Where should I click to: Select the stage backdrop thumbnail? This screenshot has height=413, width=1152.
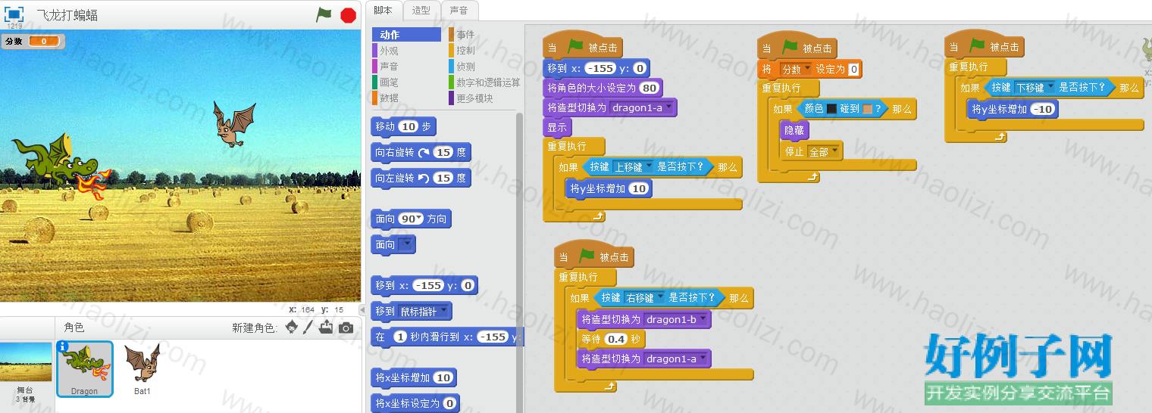tap(25, 372)
